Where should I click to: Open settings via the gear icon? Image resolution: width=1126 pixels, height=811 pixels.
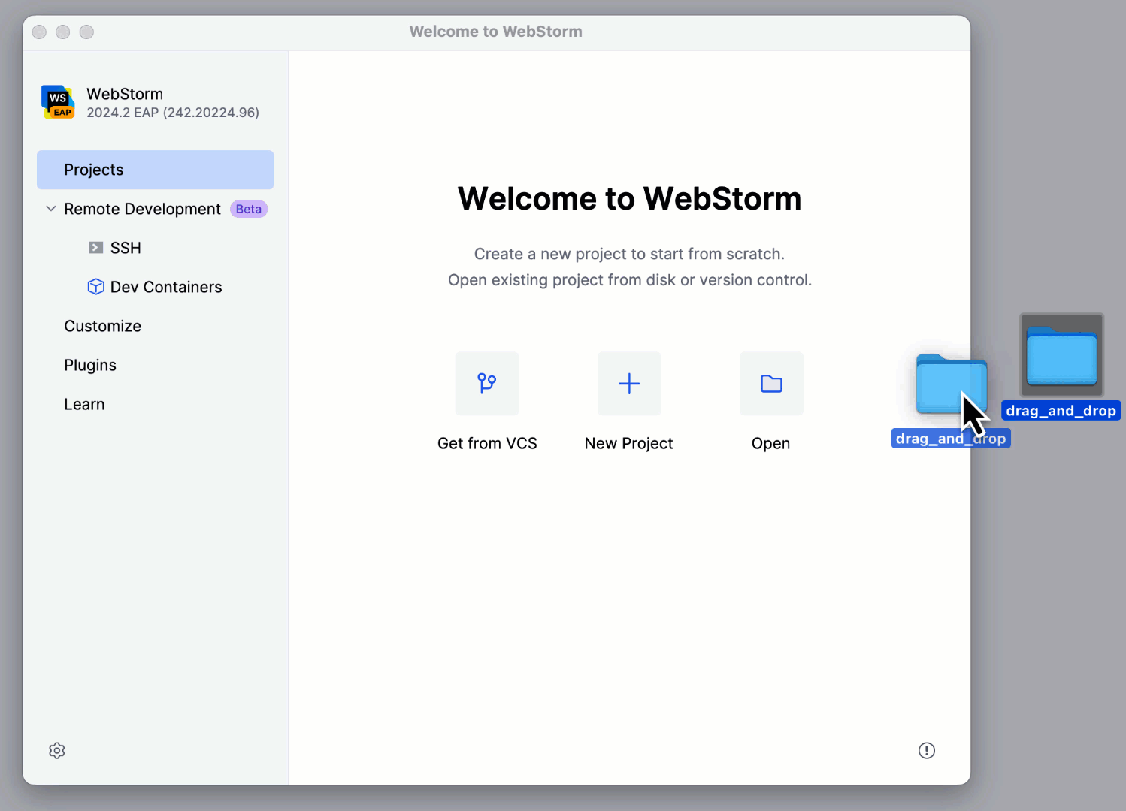[56, 750]
